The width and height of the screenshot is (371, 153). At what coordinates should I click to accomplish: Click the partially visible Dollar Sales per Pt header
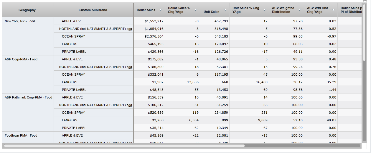point(350,10)
